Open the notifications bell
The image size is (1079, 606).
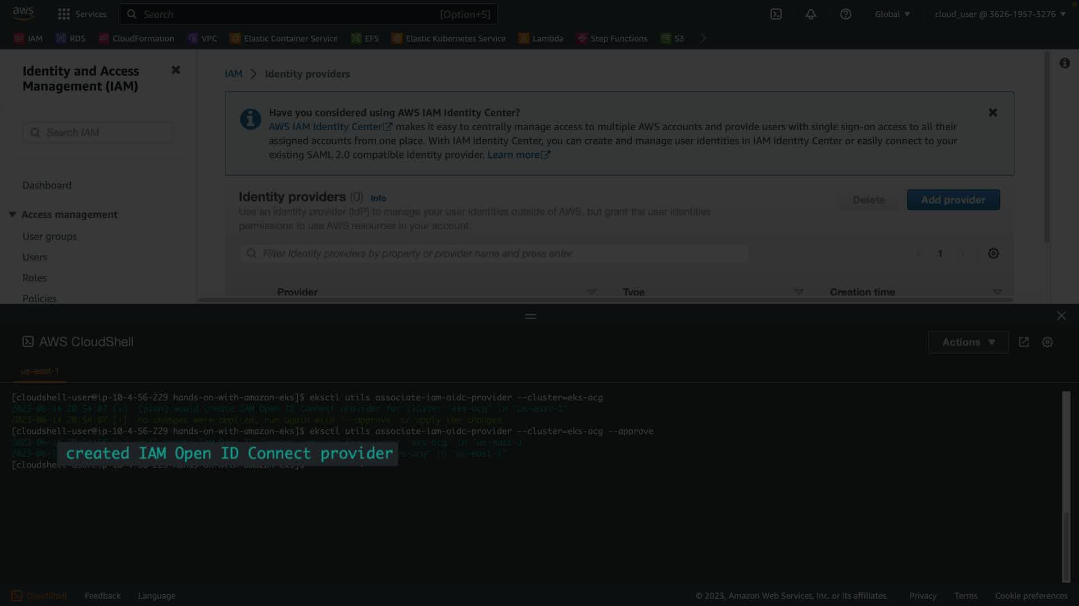point(810,14)
